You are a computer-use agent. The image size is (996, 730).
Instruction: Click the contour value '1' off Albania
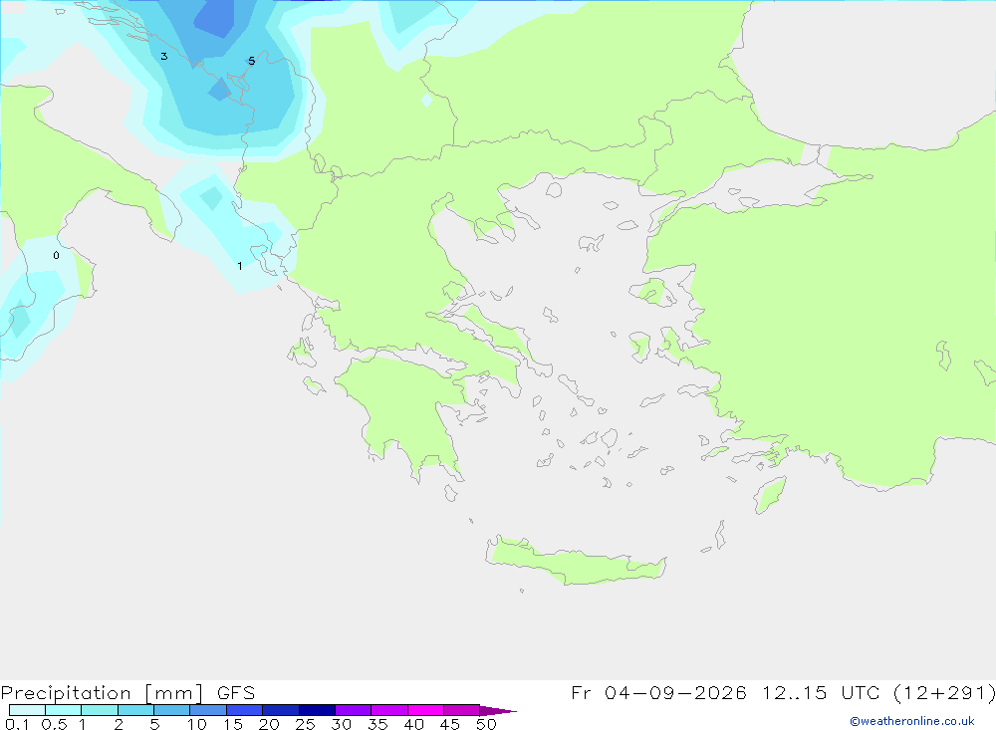click(239, 266)
